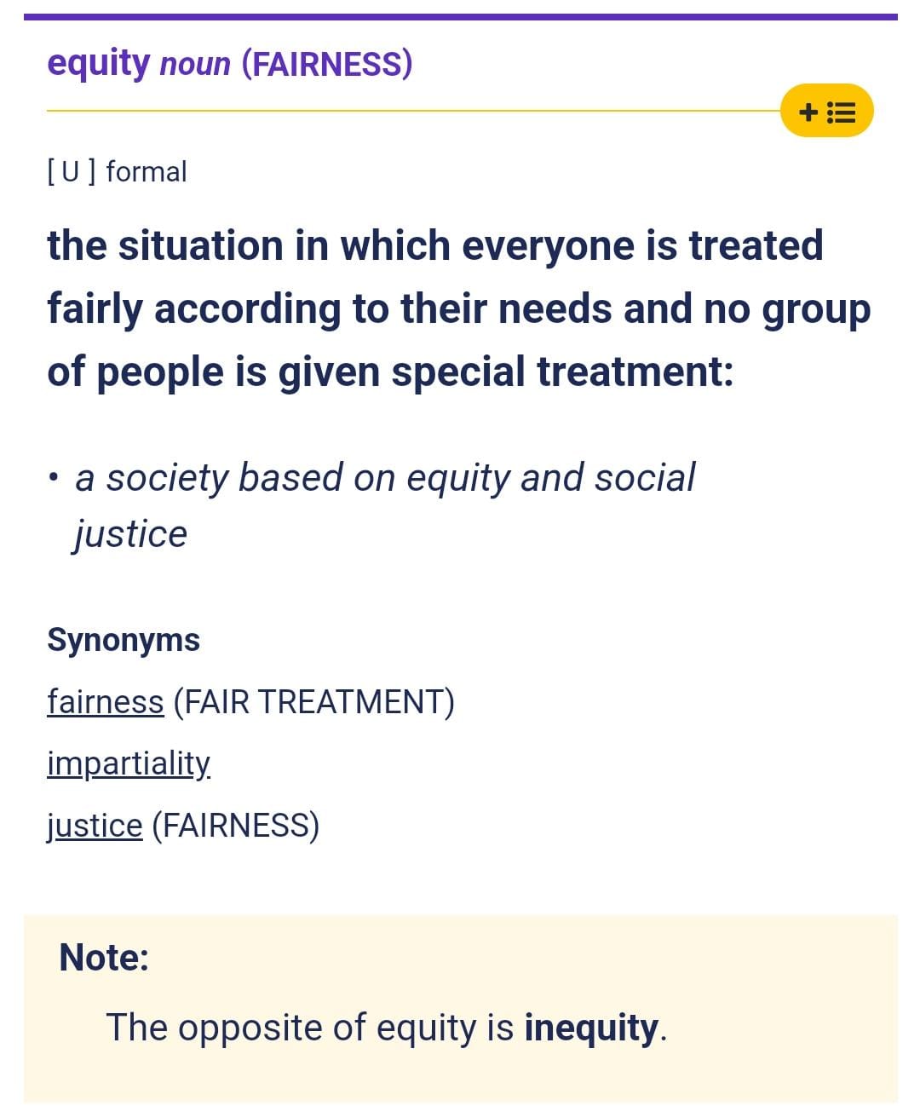This screenshot has width=920, height=1106.
Task: Click the formal usage label
Action: click(147, 172)
